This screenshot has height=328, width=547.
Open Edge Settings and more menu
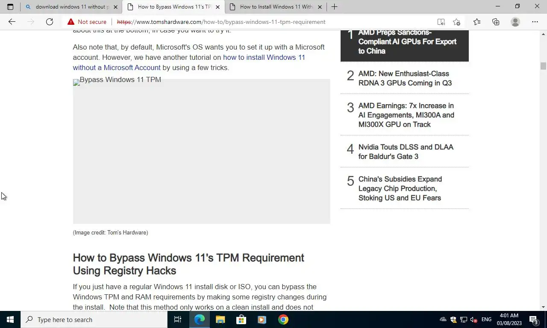click(535, 22)
